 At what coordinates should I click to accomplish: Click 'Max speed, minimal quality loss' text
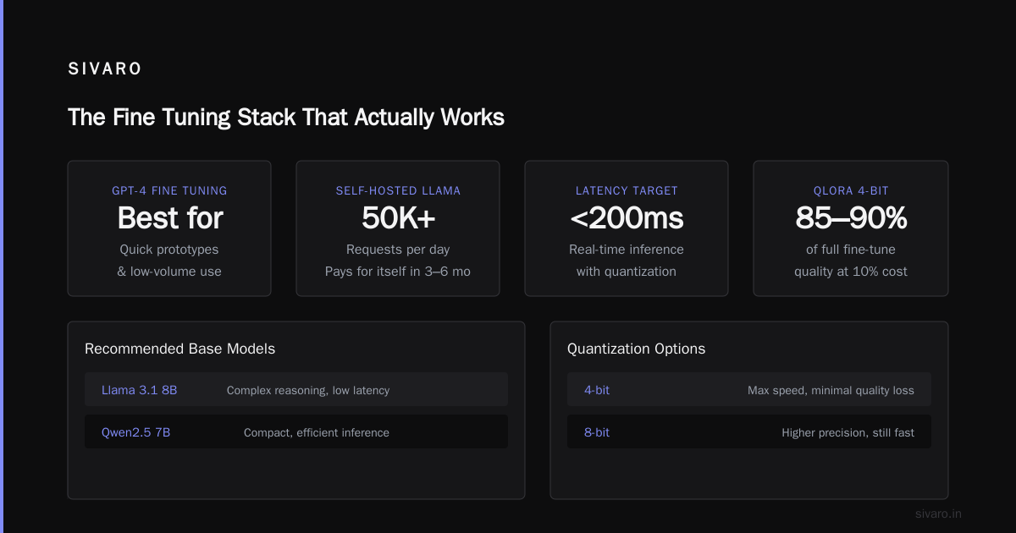click(831, 390)
